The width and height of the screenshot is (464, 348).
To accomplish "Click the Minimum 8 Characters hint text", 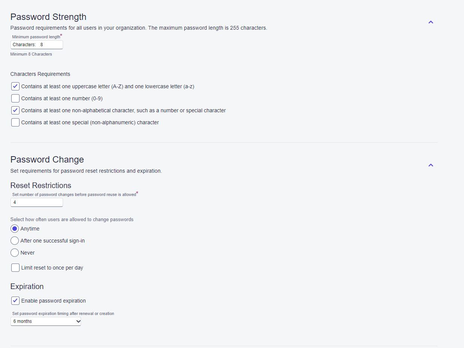I will pos(31,54).
